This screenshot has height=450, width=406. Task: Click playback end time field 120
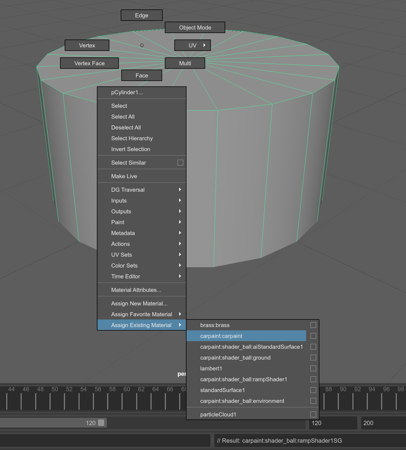point(333,423)
